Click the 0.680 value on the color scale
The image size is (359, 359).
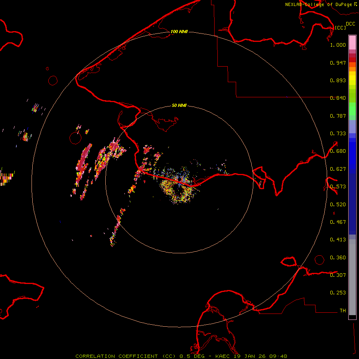(338, 151)
